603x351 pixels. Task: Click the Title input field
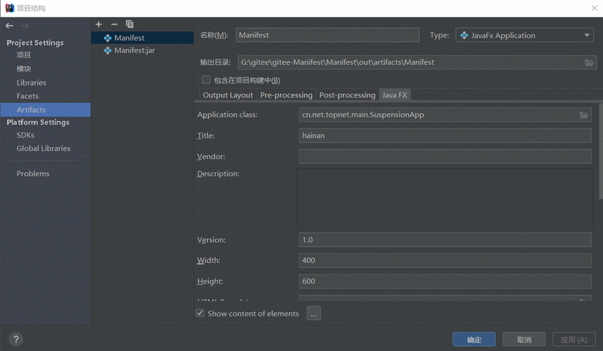tap(445, 135)
